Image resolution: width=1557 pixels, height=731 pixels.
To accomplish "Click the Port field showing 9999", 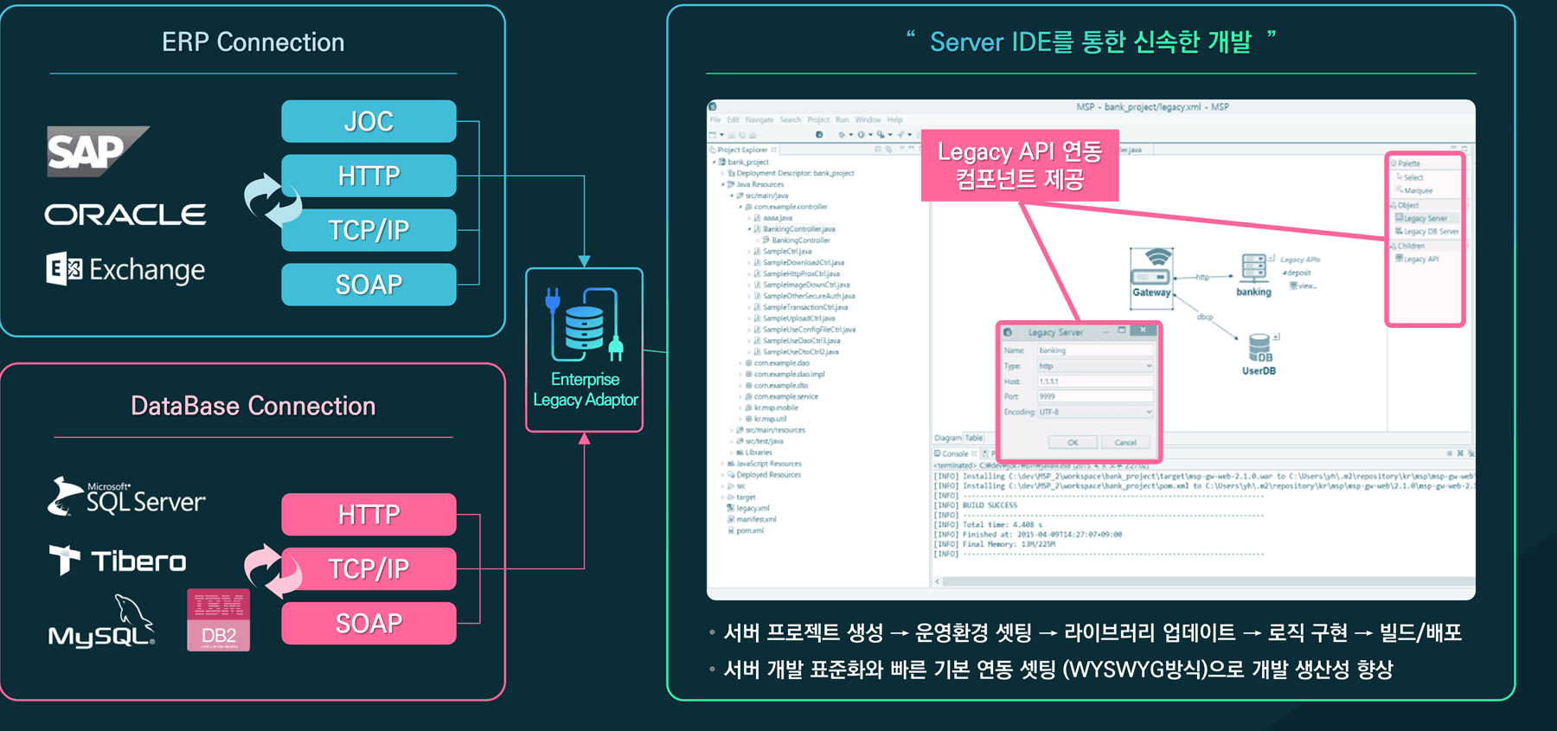I will click(x=1096, y=396).
